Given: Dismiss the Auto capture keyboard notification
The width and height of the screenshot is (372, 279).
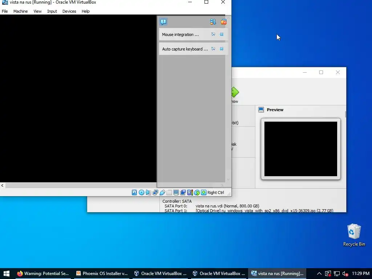Looking at the screenshot, I should pos(222,49).
